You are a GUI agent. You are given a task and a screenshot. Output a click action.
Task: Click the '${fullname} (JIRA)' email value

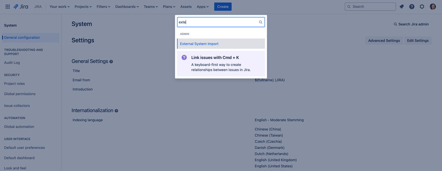(x=269, y=80)
